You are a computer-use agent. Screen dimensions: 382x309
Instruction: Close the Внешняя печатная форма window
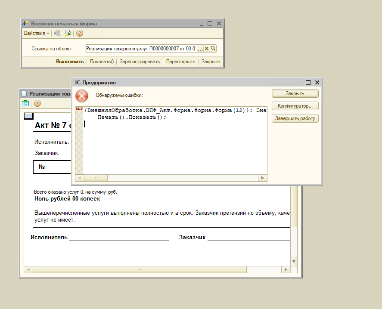click(219, 24)
